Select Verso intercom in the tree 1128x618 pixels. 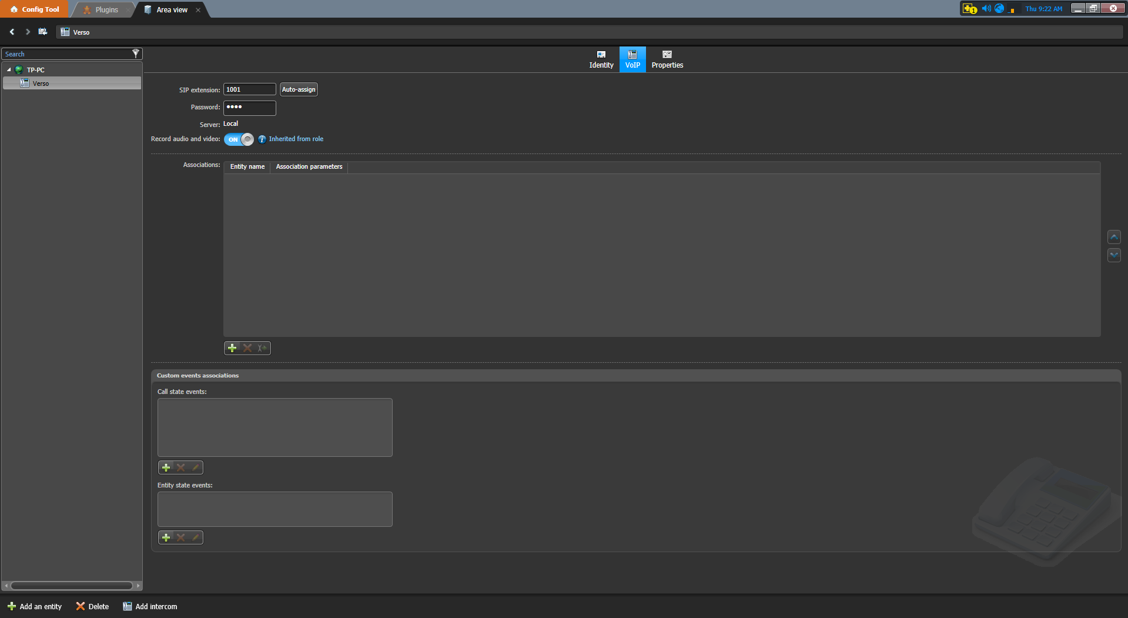click(41, 83)
